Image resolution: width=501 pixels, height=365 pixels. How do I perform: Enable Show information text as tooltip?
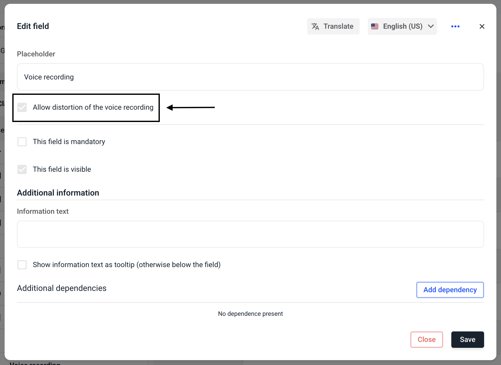click(x=22, y=265)
